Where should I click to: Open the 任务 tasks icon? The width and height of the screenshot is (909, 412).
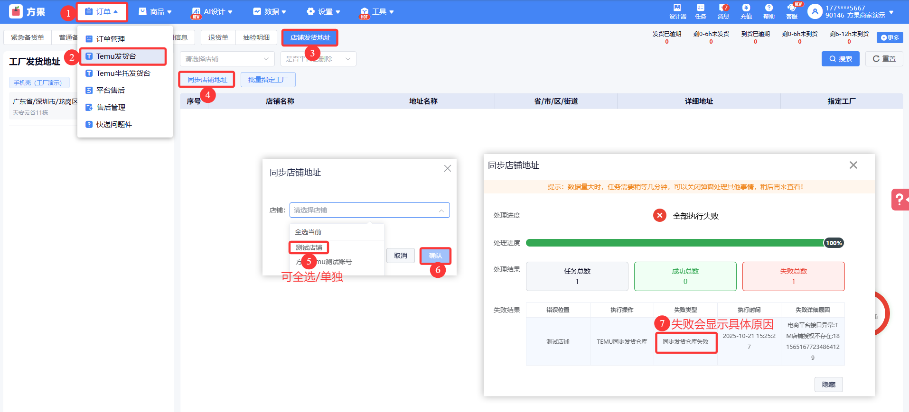(700, 8)
